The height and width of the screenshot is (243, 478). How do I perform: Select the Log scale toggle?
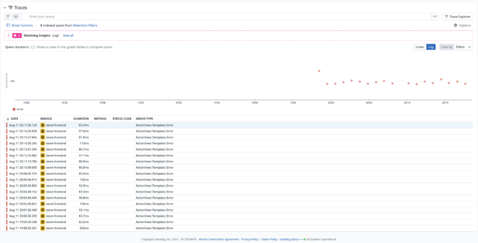point(431,47)
